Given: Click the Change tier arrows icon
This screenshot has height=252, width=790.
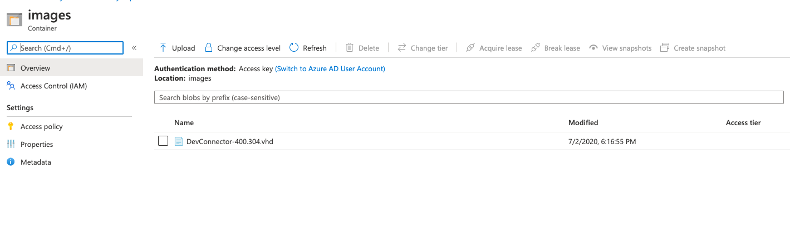Looking at the screenshot, I should coord(402,48).
